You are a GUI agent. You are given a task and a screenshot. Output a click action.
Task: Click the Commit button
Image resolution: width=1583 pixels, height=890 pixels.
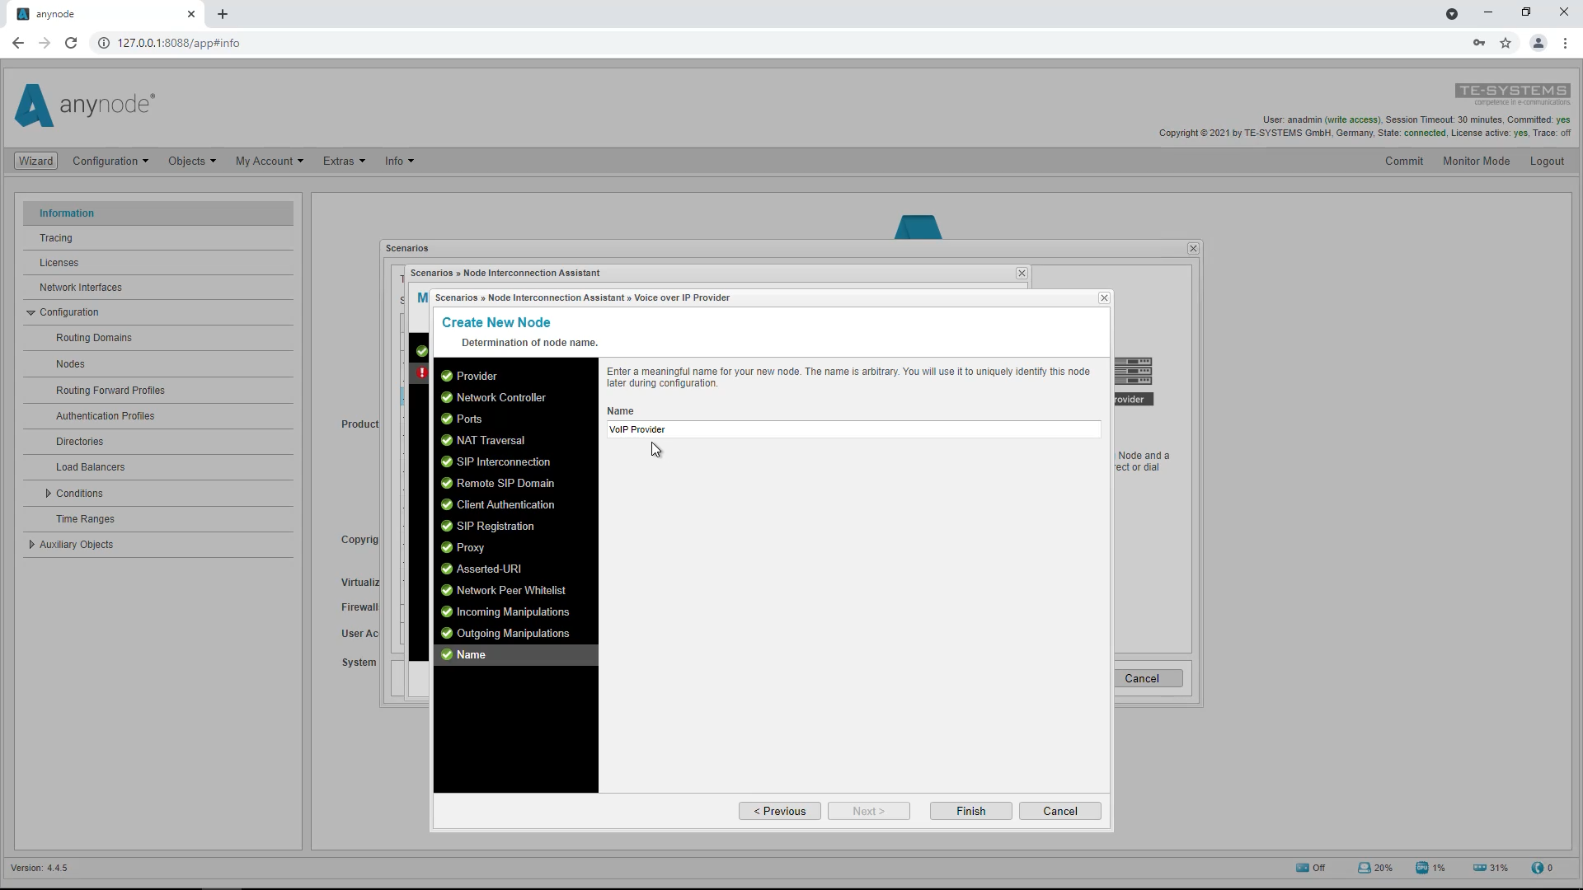click(x=1403, y=161)
